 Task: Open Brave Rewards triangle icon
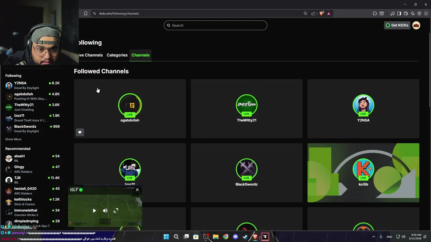pyautogui.click(x=329, y=13)
